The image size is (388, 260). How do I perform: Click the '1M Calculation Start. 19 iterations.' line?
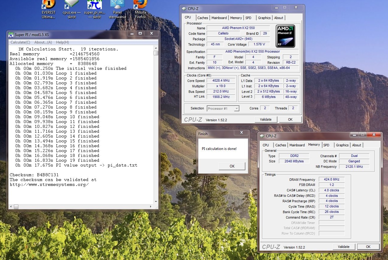pyautogui.click(x=68, y=49)
